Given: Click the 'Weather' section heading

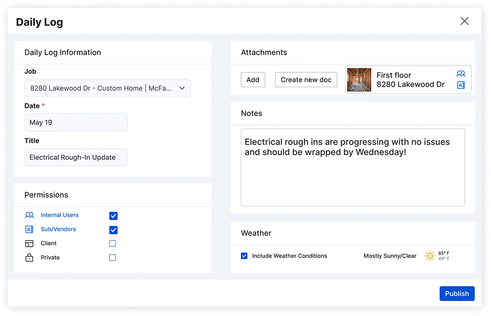Looking at the screenshot, I should pos(256,233).
